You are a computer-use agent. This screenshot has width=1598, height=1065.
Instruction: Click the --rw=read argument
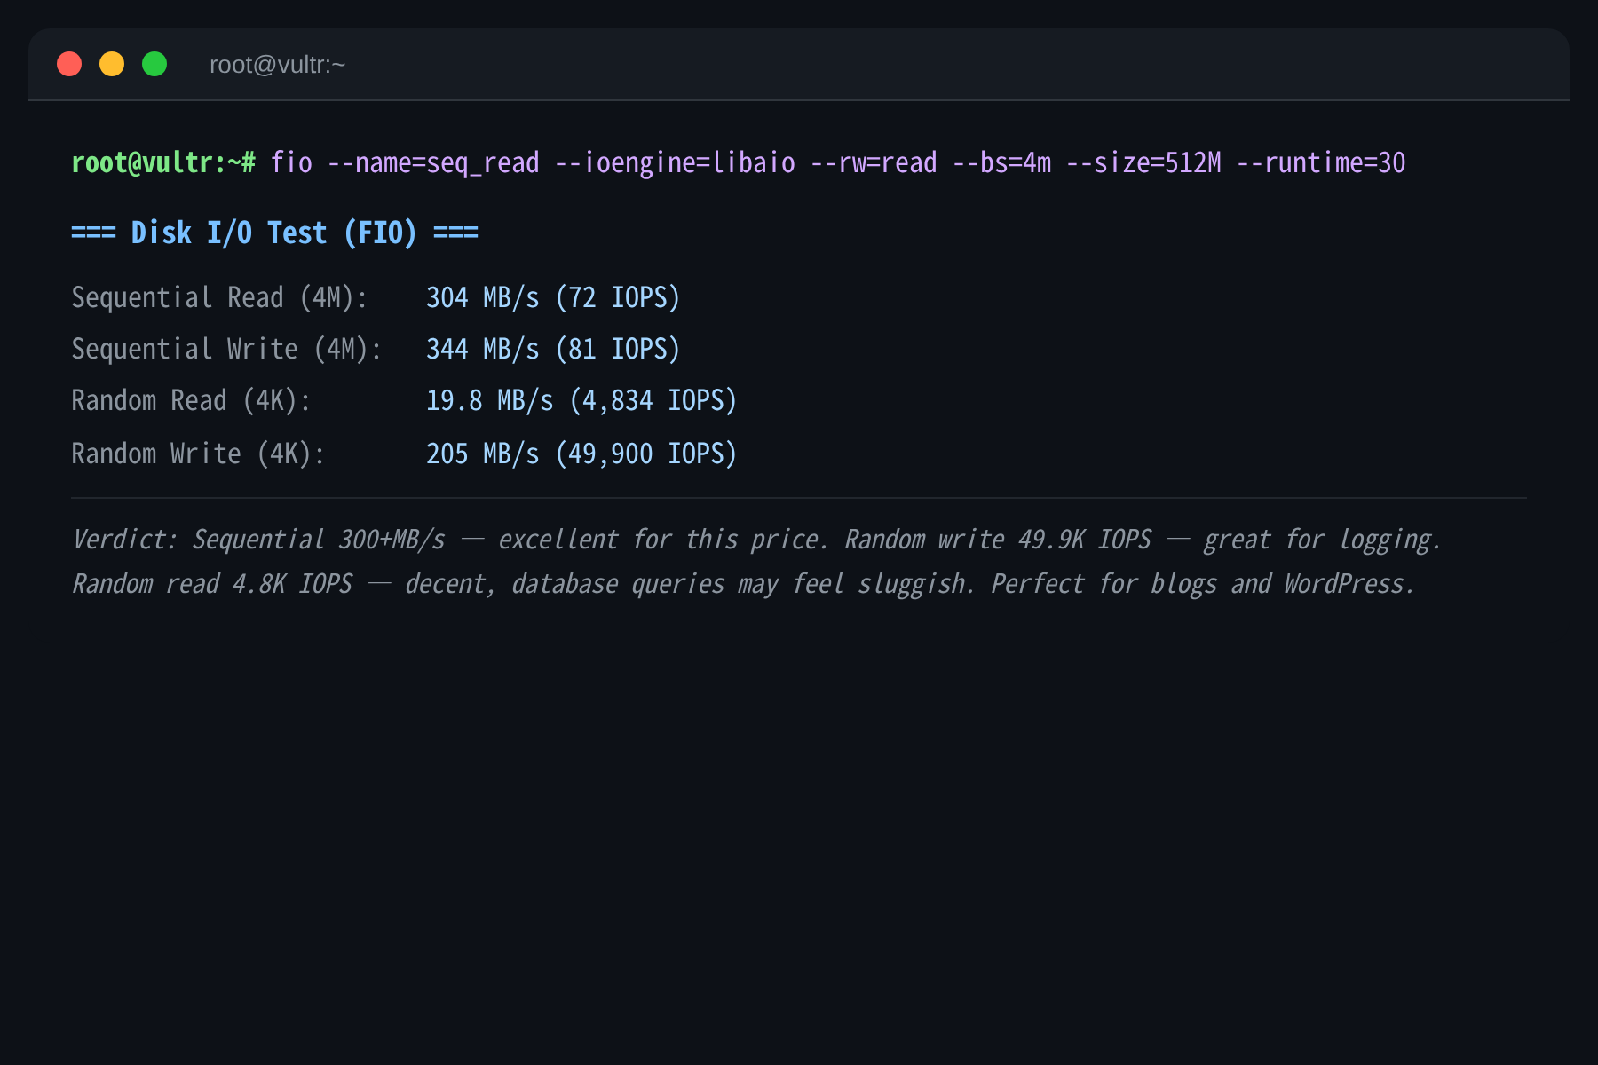[874, 162]
